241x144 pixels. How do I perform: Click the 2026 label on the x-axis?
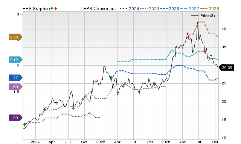click(166, 142)
